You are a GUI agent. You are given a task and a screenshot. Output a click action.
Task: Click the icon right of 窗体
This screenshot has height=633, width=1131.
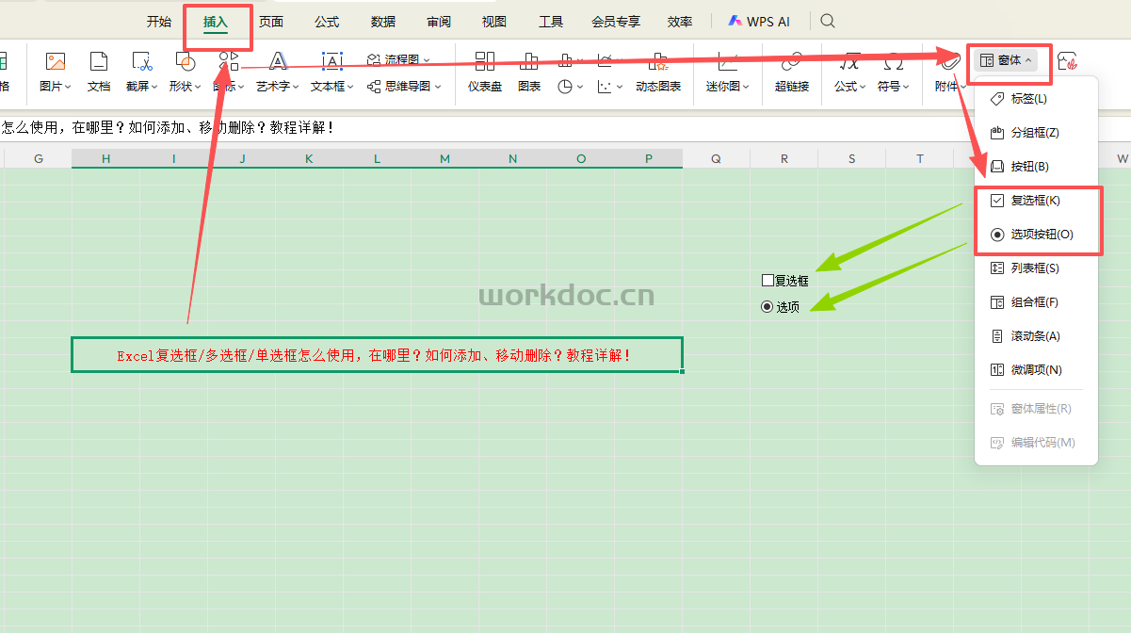1068,60
